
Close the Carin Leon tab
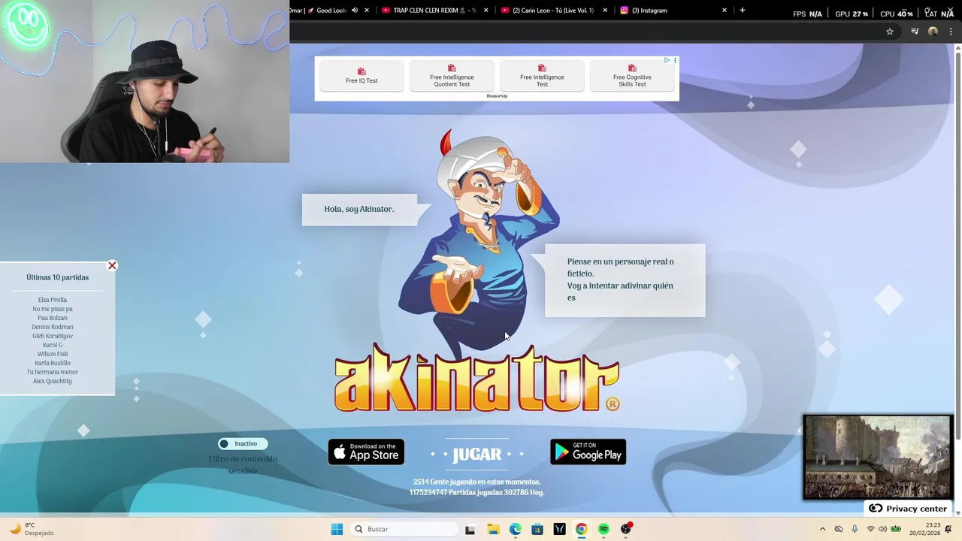tap(605, 11)
